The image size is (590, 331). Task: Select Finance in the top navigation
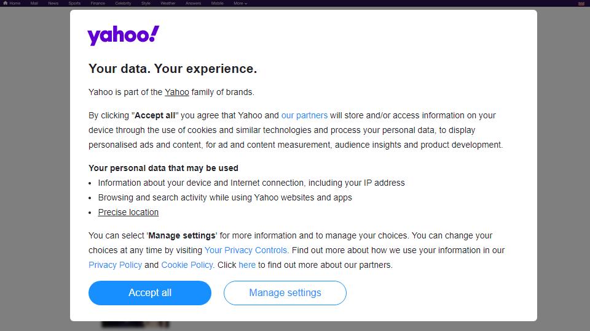pyautogui.click(x=98, y=4)
